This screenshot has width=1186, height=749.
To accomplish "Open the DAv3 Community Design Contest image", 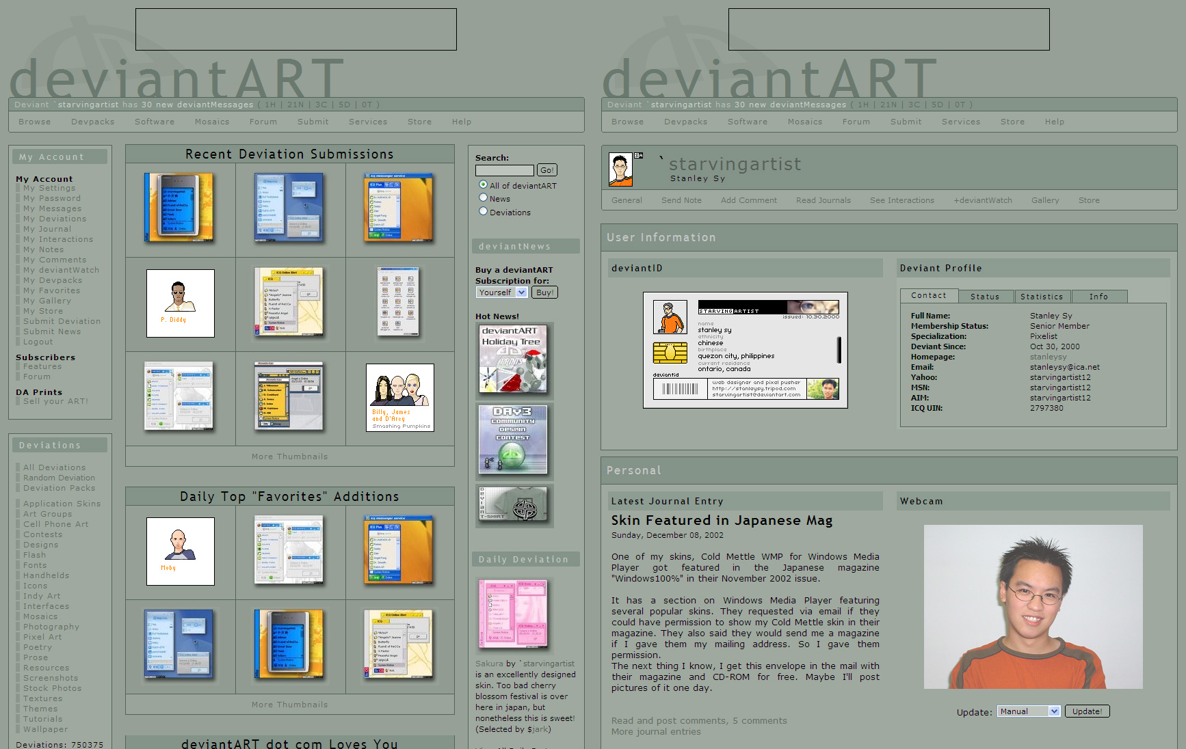I will 514,439.
